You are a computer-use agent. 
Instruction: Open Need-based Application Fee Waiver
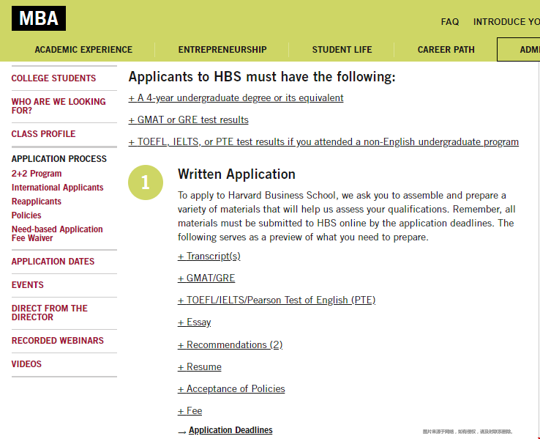[57, 234]
